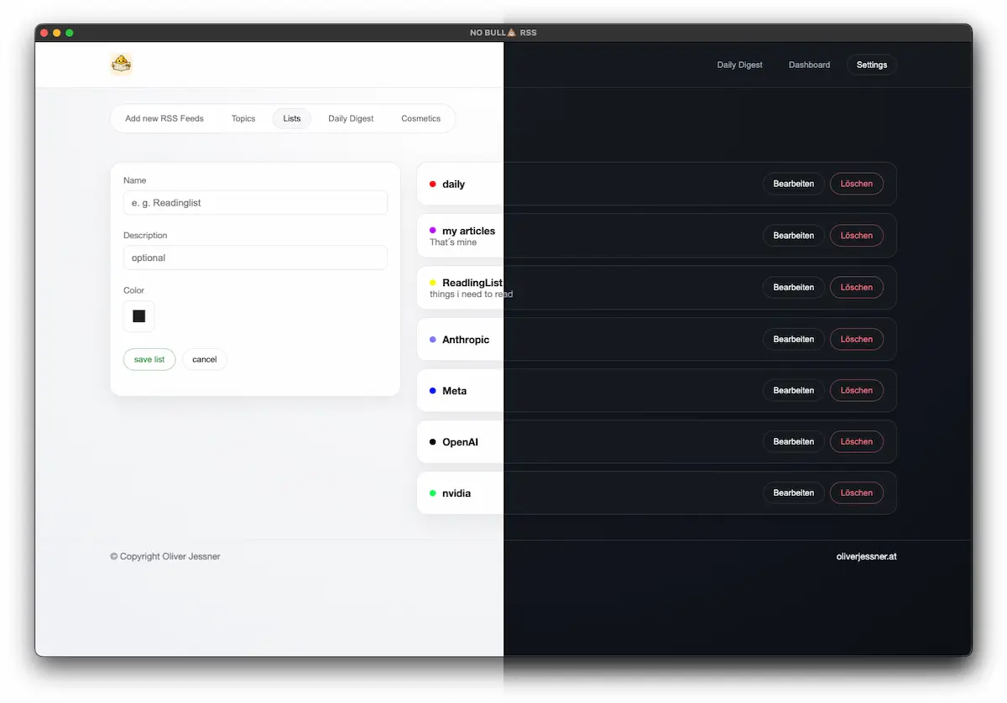Select the purple dot next to my articles
This screenshot has width=1007, height=703.
[x=432, y=231]
